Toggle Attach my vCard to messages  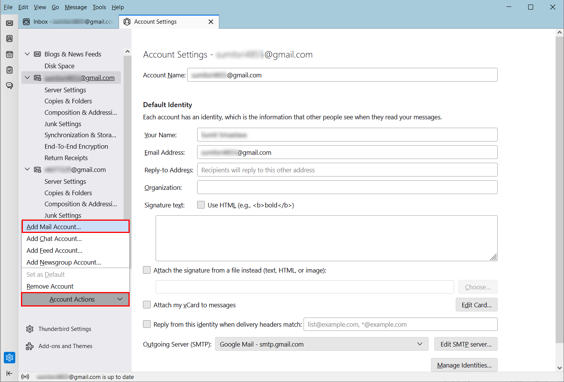click(147, 305)
